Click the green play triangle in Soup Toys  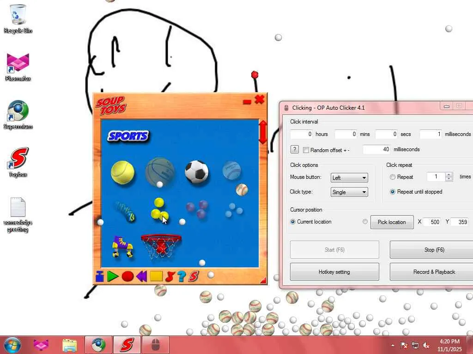pos(113,276)
